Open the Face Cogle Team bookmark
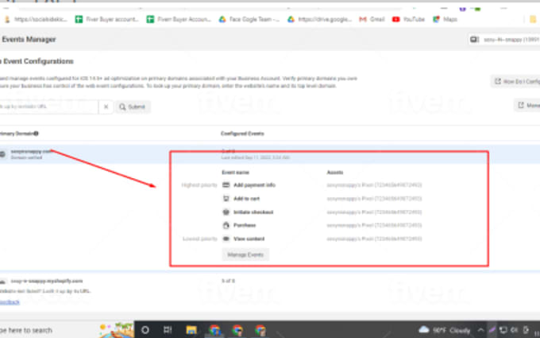540x338 pixels. pyautogui.click(x=249, y=19)
